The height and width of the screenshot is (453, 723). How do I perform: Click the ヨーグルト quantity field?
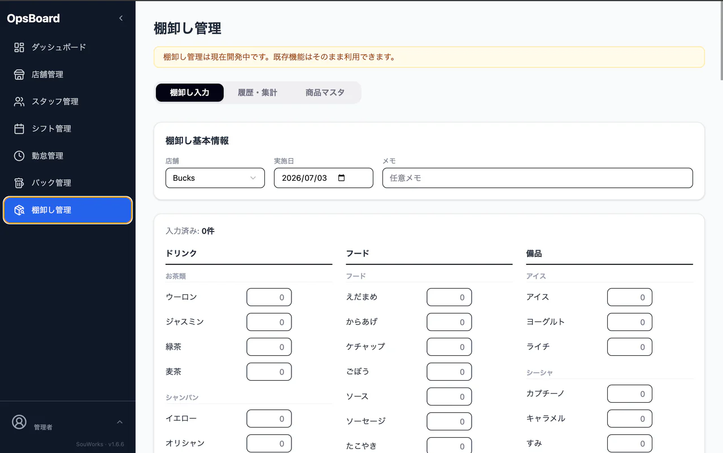point(630,322)
